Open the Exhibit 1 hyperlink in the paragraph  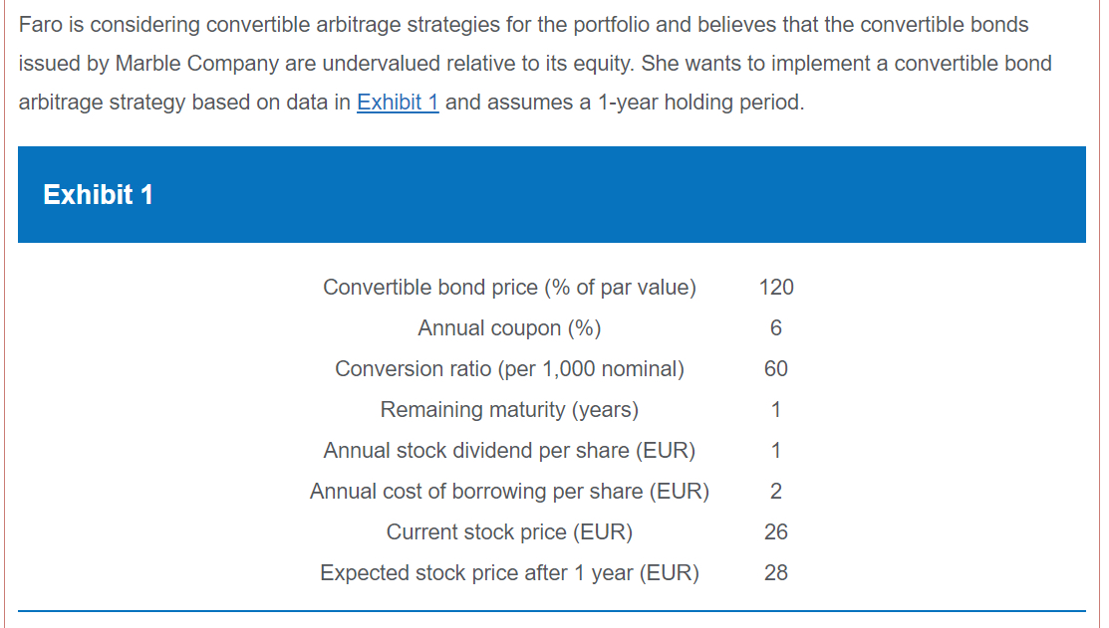pyautogui.click(x=398, y=103)
